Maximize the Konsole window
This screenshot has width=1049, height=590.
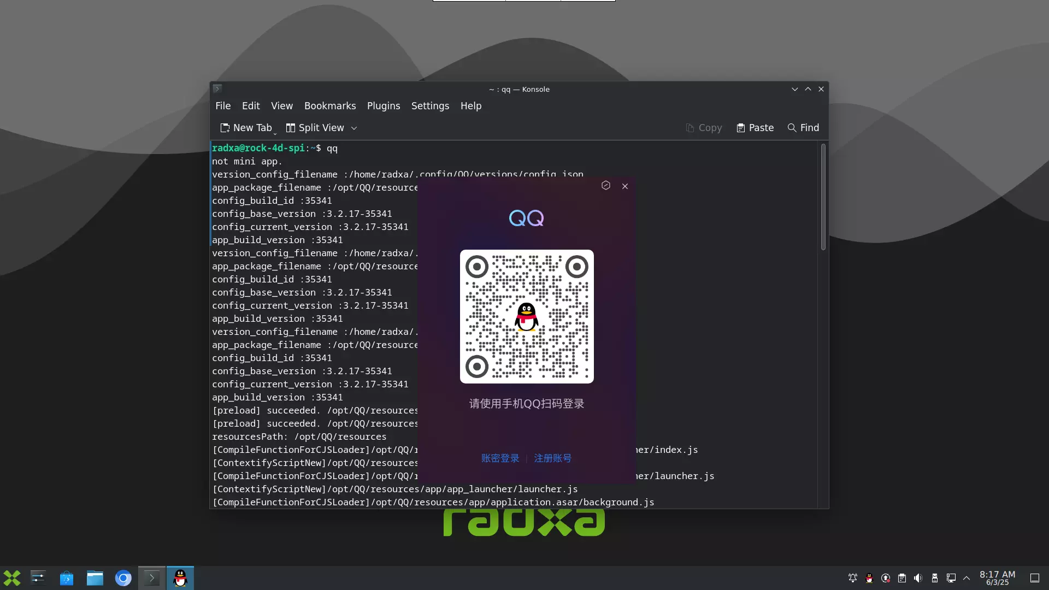808,89
